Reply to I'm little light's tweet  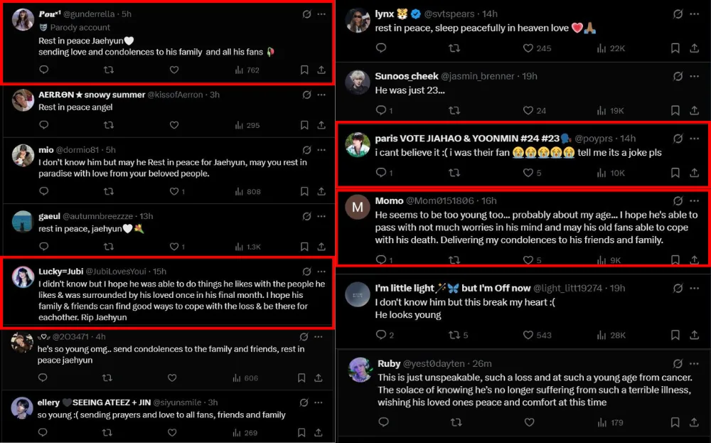pos(381,335)
